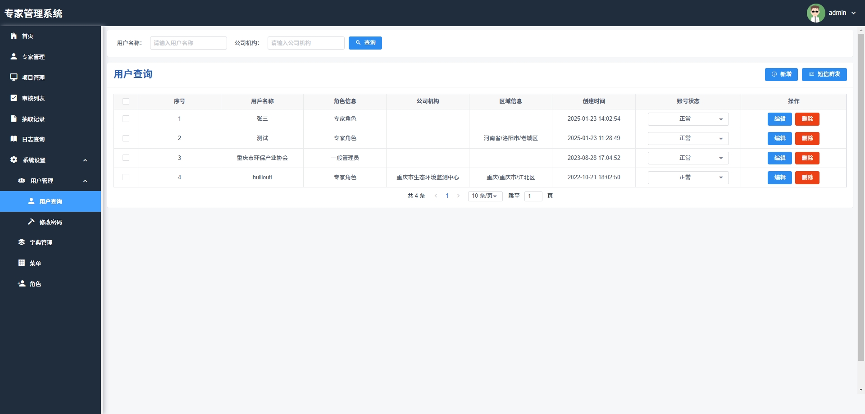Click the admin avatar picture
The height and width of the screenshot is (414, 865).
click(815, 13)
